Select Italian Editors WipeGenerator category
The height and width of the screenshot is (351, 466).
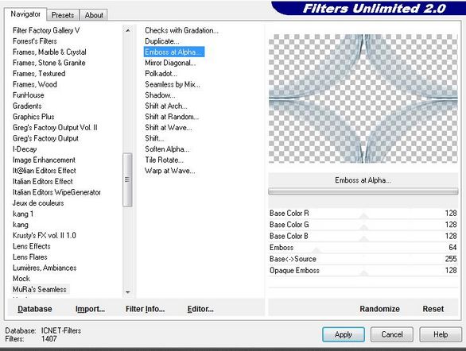point(56,192)
